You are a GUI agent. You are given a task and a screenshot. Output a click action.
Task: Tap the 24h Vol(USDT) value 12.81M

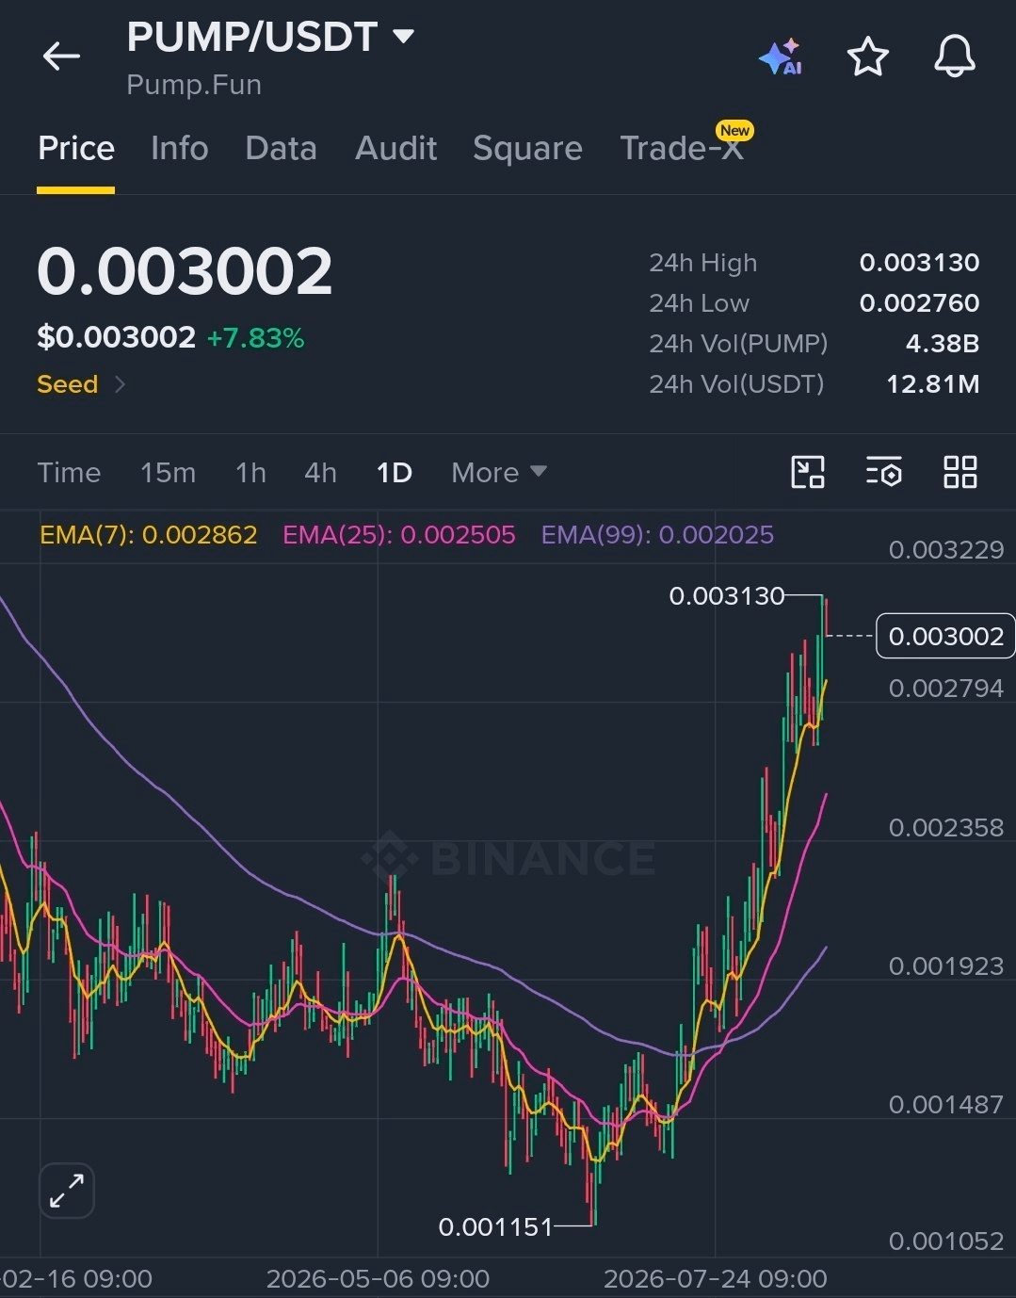tap(932, 384)
